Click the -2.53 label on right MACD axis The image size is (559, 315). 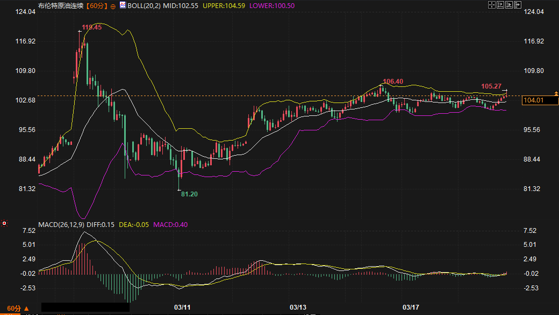531,288
